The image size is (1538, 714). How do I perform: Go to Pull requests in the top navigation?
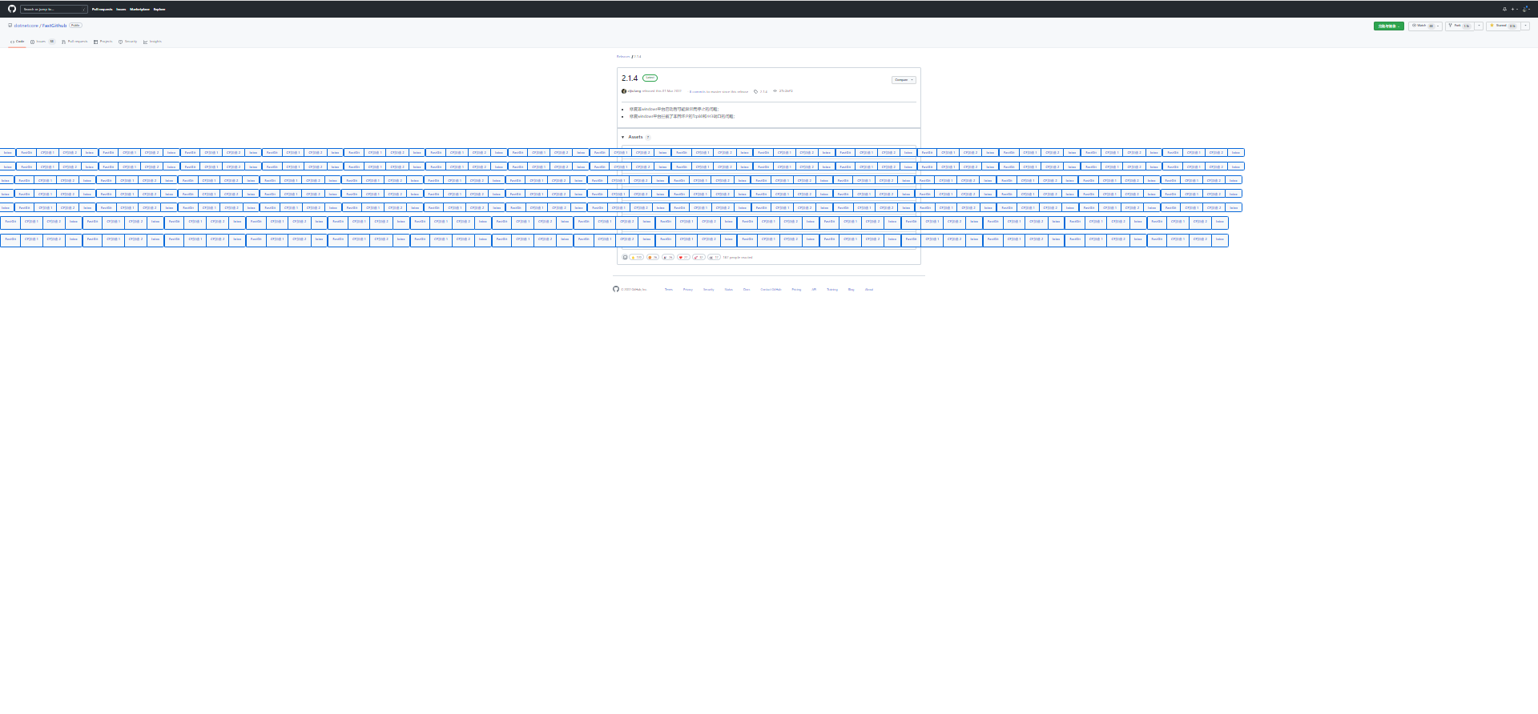point(102,9)
